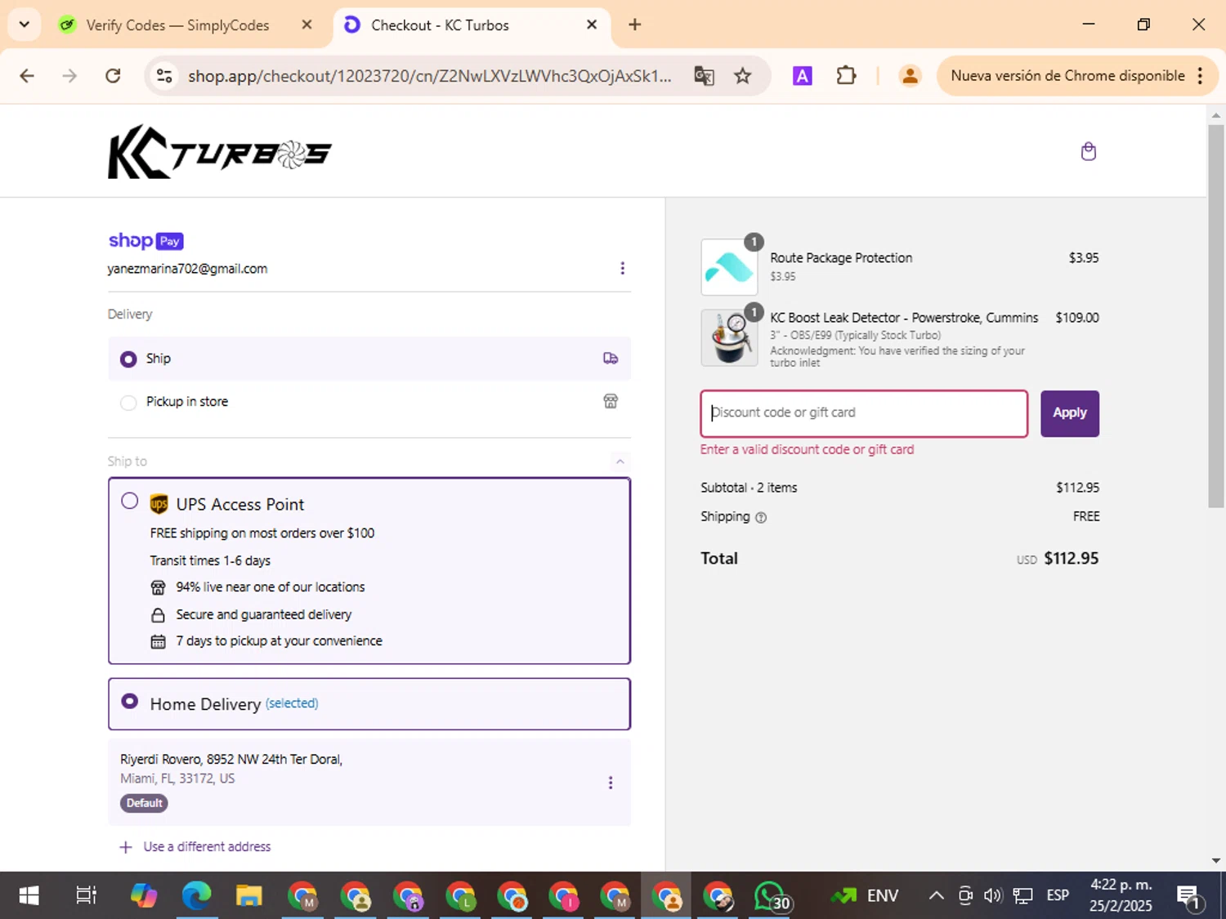Close the Verify Codes tab

tap(306, 25)
